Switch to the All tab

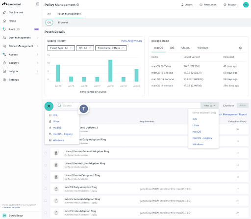pyautogui.click(x=49, y=14)
